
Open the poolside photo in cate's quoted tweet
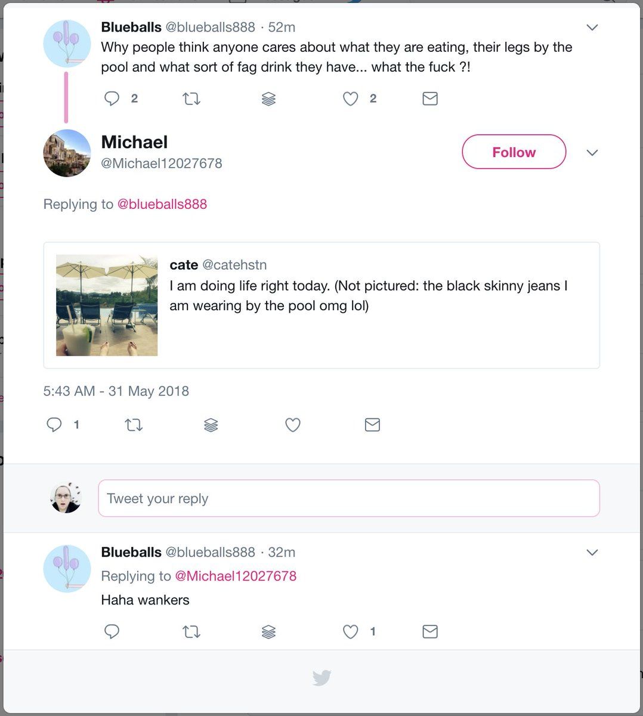point(107,305)
